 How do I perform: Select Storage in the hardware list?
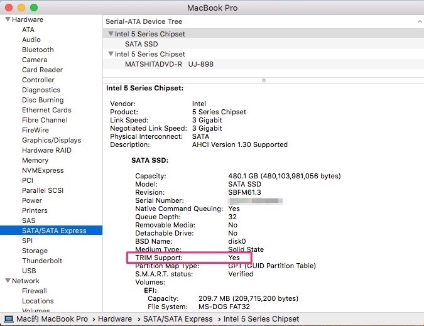click(35, 251)
